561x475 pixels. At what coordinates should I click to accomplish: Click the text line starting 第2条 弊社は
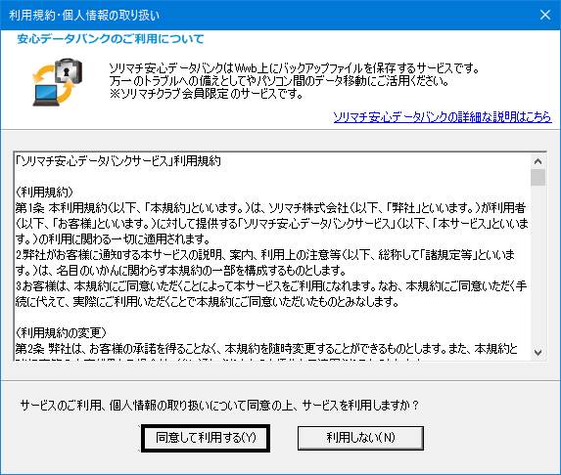pyautogui.click(x=266, y=348)
